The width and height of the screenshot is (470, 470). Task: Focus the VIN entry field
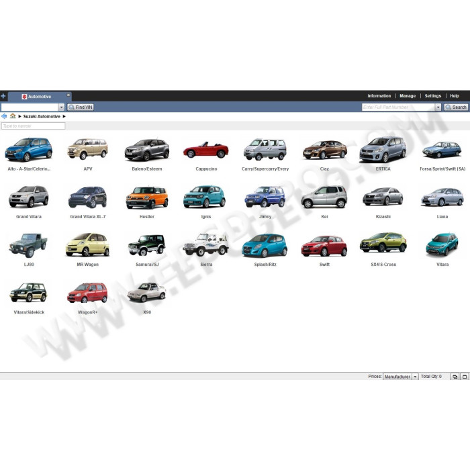click(30, 107)
